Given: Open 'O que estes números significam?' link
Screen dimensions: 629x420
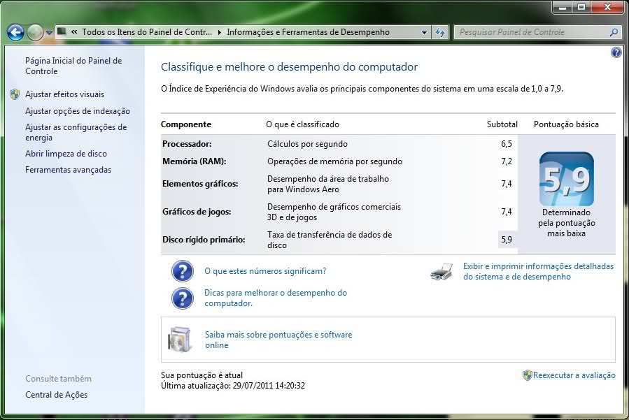Looking at the screenshot, I should tap(265, 271).
